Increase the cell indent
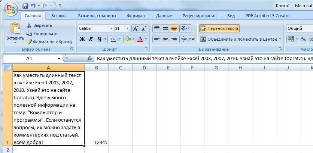 (192, 39)
